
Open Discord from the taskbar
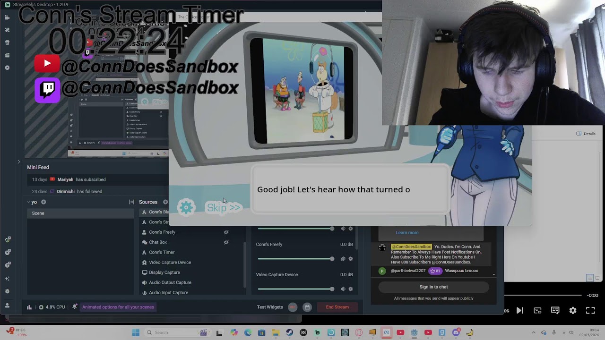click(x=456, y=332)
